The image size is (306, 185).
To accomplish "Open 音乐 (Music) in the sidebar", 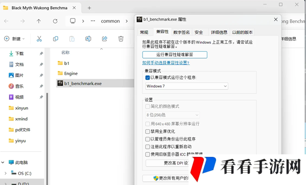I will tap(19, 86).
